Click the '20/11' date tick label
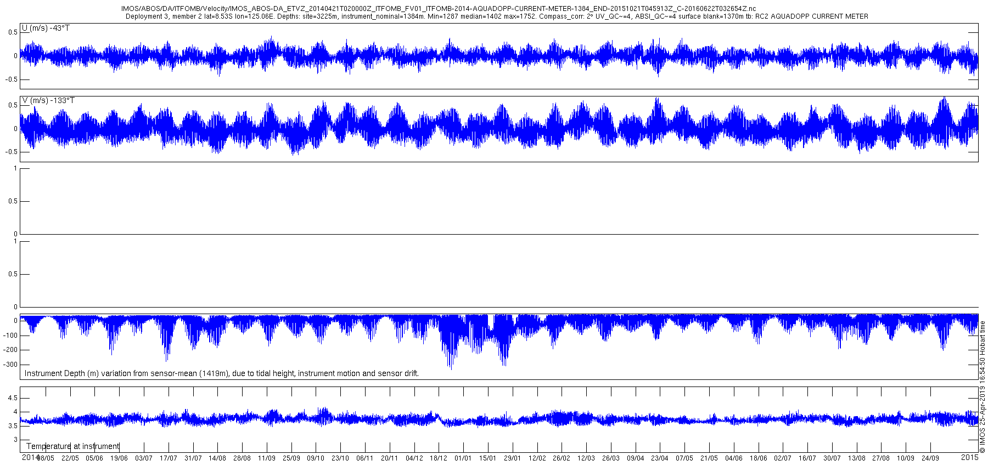Screen dimensions: 988x466 click(x=390, y=458)
